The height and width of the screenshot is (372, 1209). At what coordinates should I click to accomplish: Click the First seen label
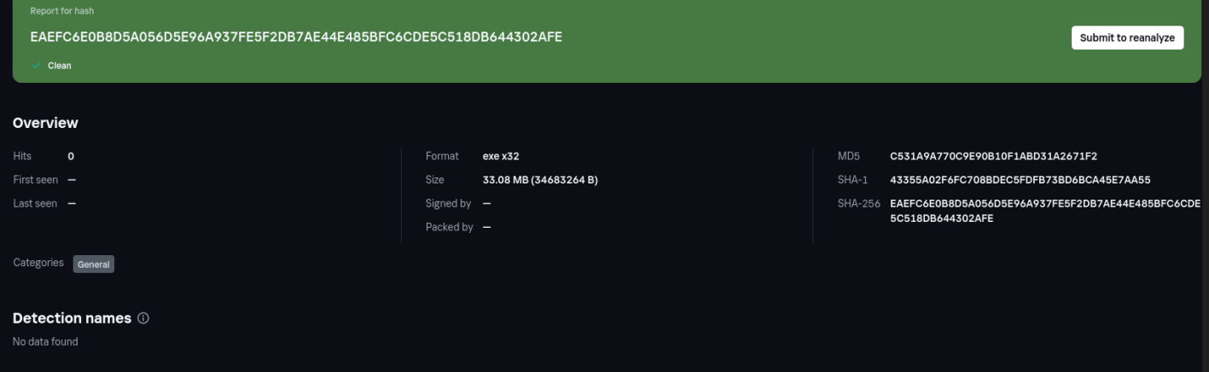pyautogui.click(x=35, y=179)
